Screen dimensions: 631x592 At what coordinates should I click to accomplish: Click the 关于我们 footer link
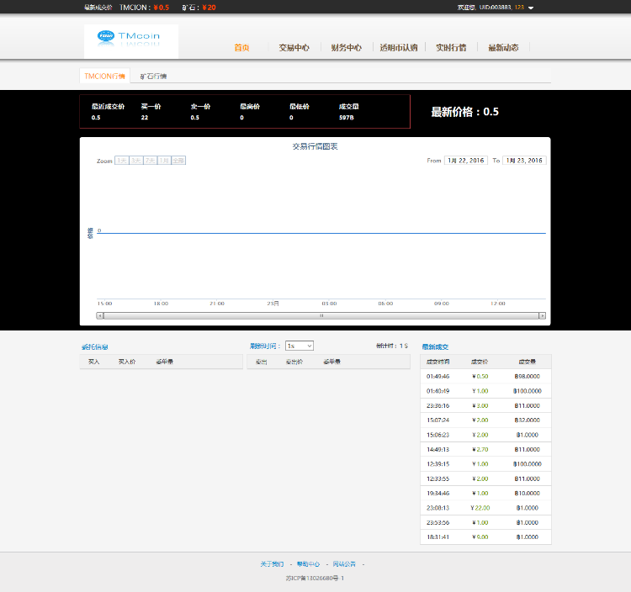[273, 564]
